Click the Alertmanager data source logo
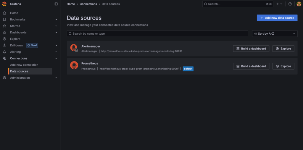The image size is (303, 150). [x=74, y=48]
